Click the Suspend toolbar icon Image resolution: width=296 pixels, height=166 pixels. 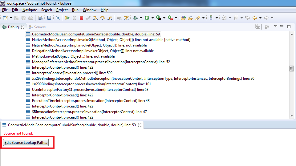tap(74, 18)
